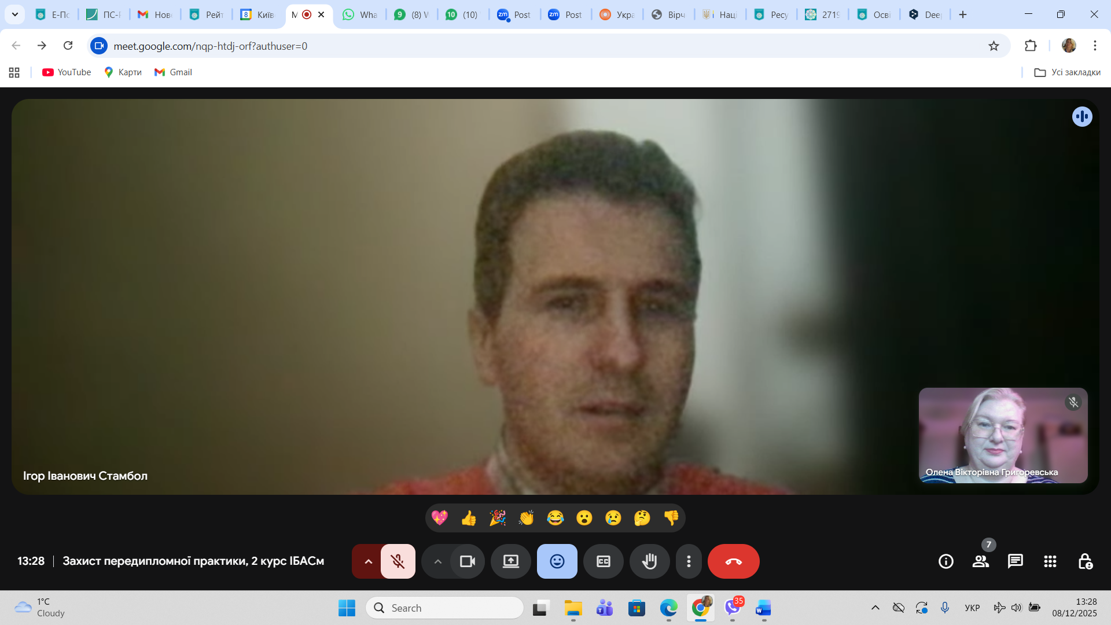Click the red leave call button

pos(733,561)
